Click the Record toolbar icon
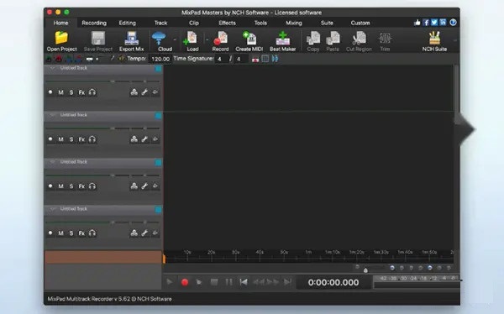The image size is (504, 314). 220,39
